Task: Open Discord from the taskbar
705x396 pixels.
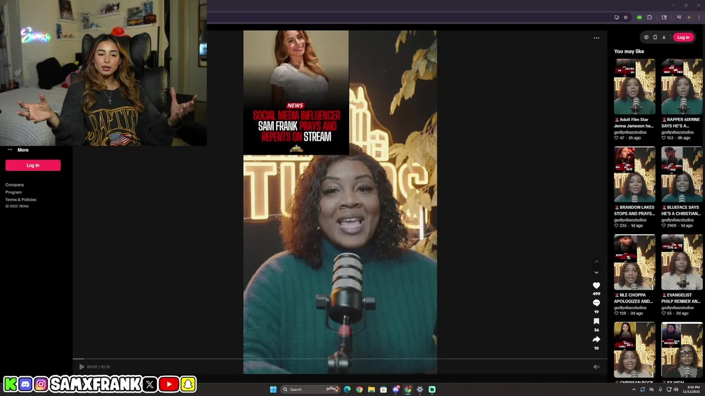Action: point(395,389)
